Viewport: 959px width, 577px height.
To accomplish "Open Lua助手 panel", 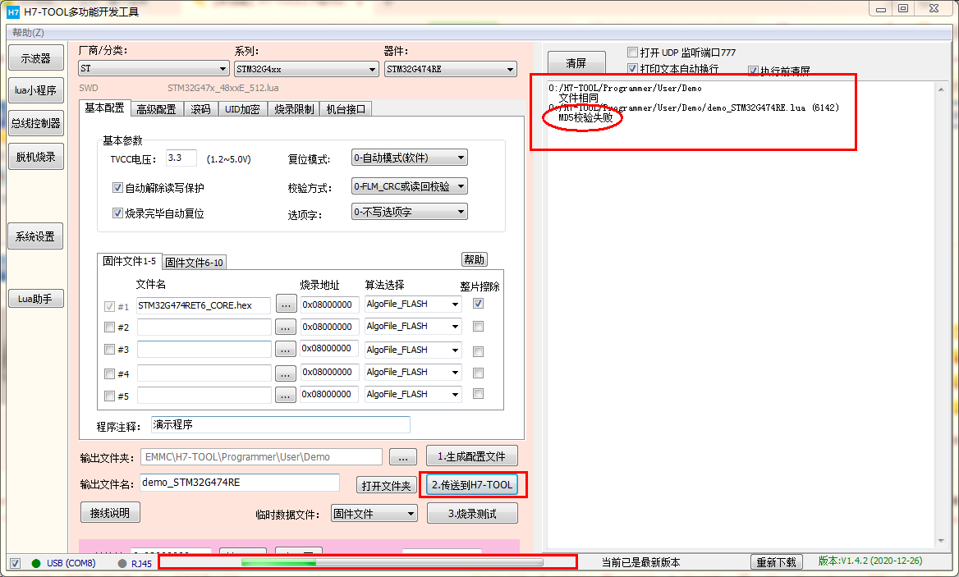I will pos(35,299).
